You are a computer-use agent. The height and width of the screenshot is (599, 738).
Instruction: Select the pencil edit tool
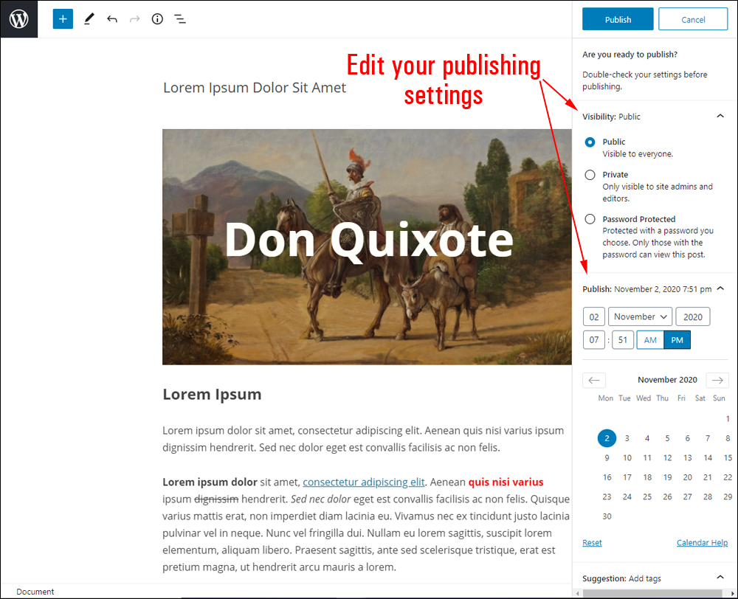(89, 19)
